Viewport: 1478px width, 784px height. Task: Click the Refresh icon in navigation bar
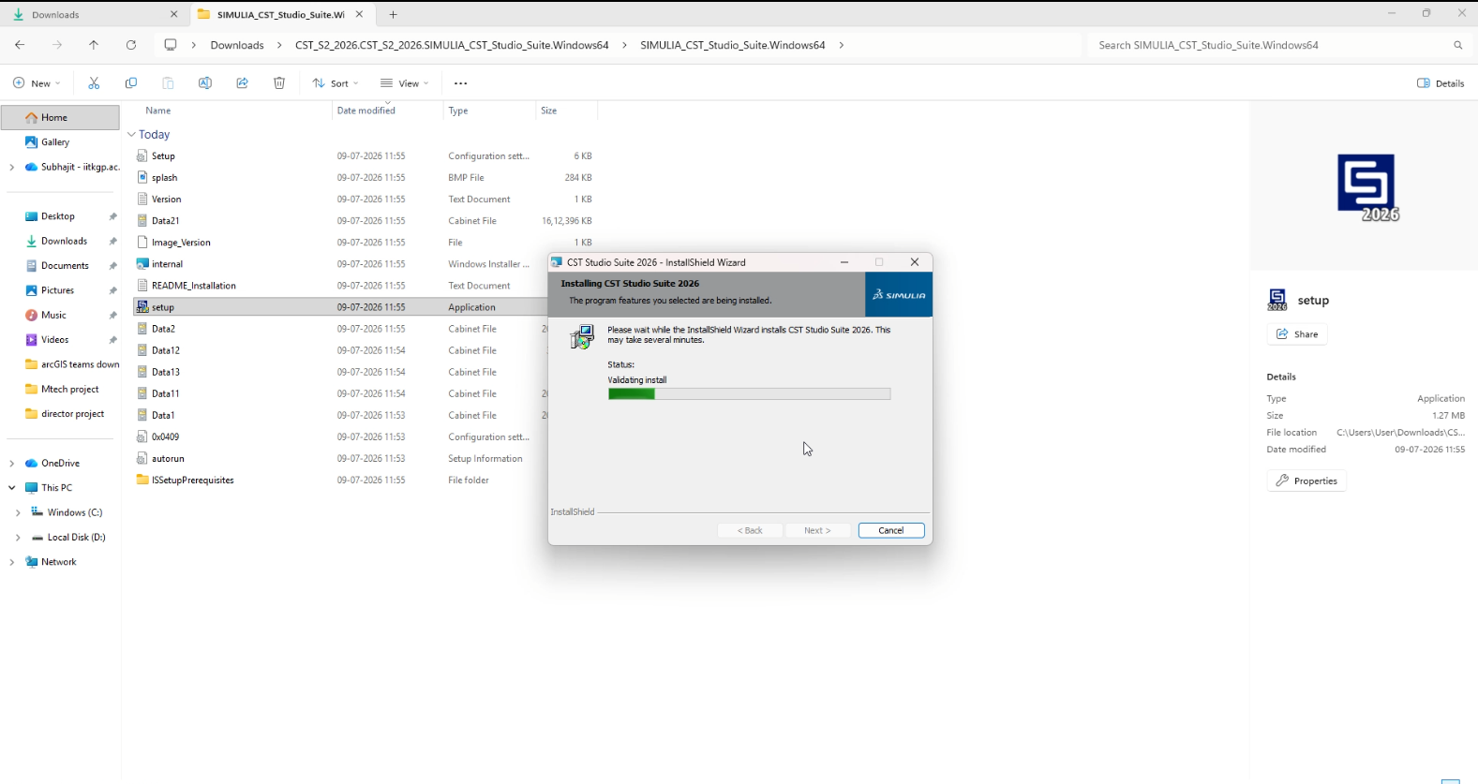click(131, 45)
